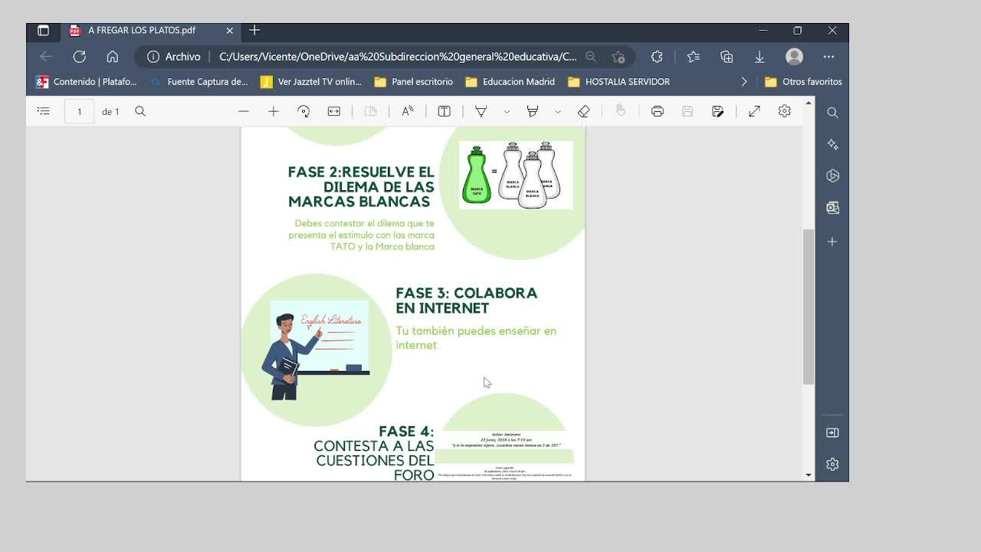This screenshot has height=552, width=981.
Task: Zoom in the PDF view
Action: pyautogui.click(x=274, y=111)
